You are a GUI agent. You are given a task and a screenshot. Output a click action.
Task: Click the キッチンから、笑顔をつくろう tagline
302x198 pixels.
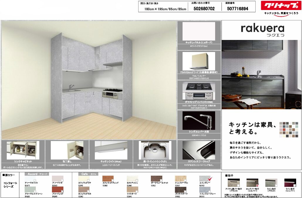click(281, 13)
